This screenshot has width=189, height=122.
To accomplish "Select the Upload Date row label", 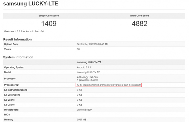I will [x=11, y=44].
